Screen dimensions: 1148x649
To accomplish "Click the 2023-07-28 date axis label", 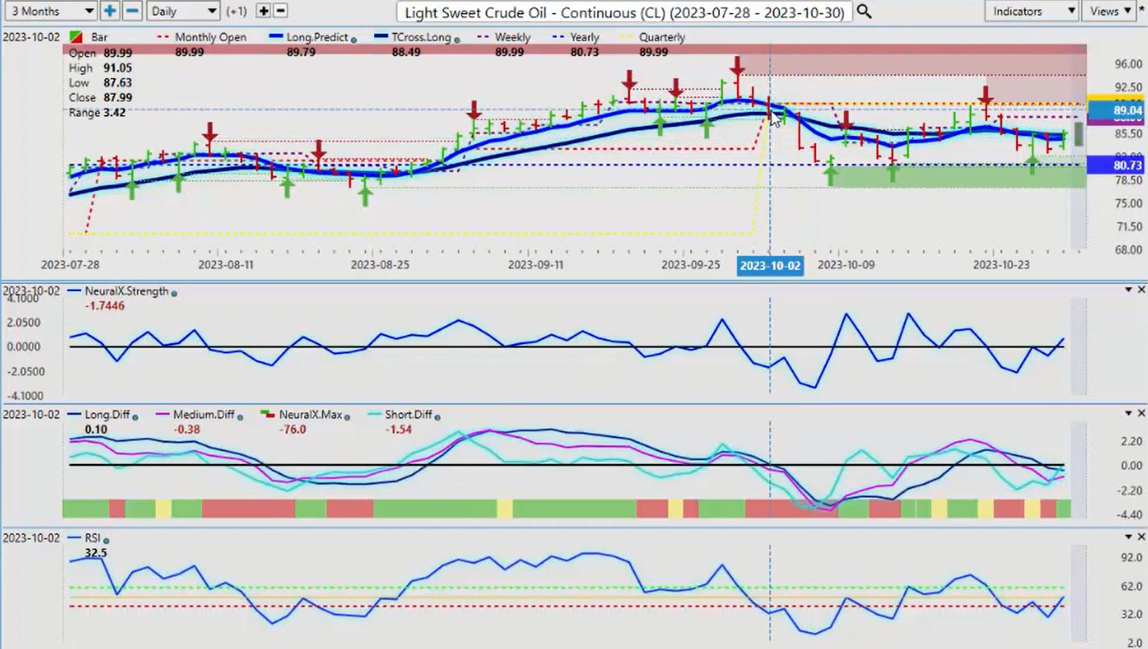I will tap(69, 264).
